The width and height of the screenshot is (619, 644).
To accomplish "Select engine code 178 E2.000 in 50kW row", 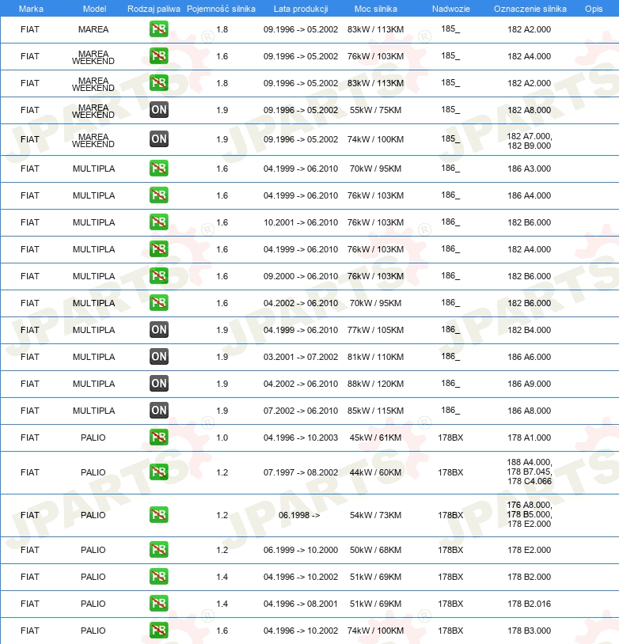I will point(529,551).
